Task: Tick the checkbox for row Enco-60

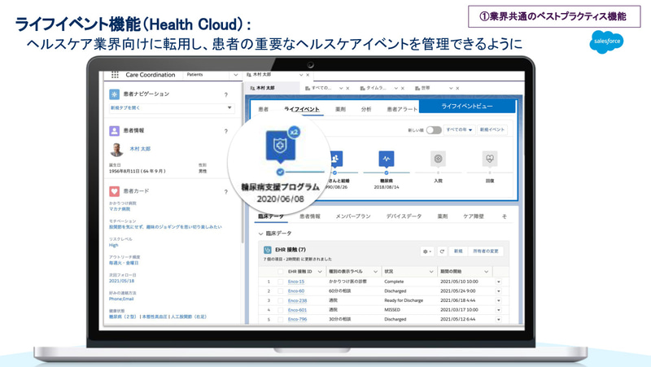Action: pos(281,291)
